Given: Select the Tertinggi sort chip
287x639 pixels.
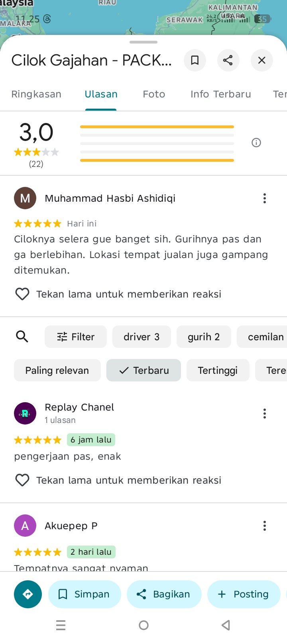Looking at the screenshot, I should [218, 370].
